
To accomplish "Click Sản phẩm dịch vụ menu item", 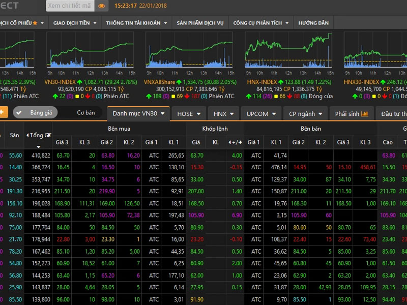I will pos(200,23).
